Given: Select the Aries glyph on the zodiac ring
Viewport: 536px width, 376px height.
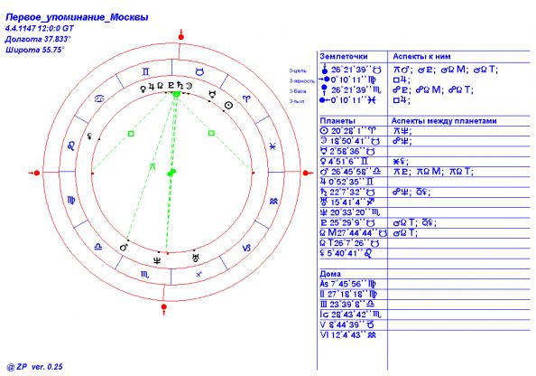Looking at the screenshot, I should tap(246, 99).
